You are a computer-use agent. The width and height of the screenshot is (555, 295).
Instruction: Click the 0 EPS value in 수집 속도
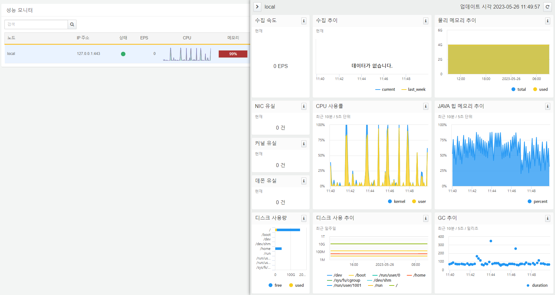point(281,66)
